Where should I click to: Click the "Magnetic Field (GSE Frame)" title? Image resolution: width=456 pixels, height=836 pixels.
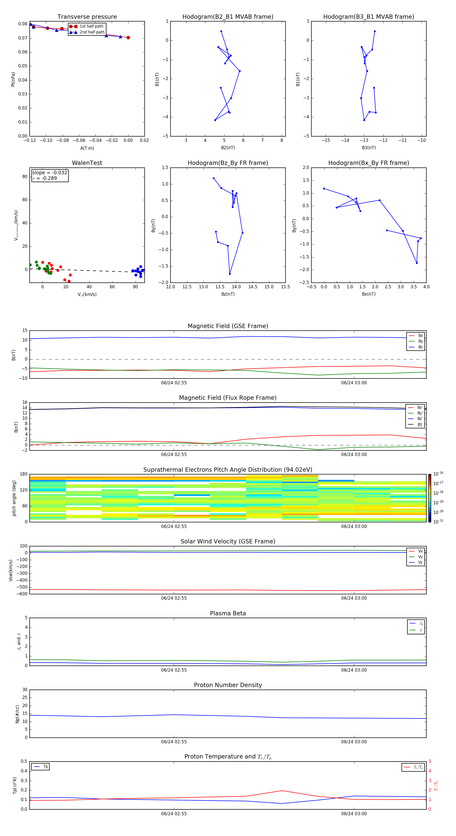(x=228, y=326)
